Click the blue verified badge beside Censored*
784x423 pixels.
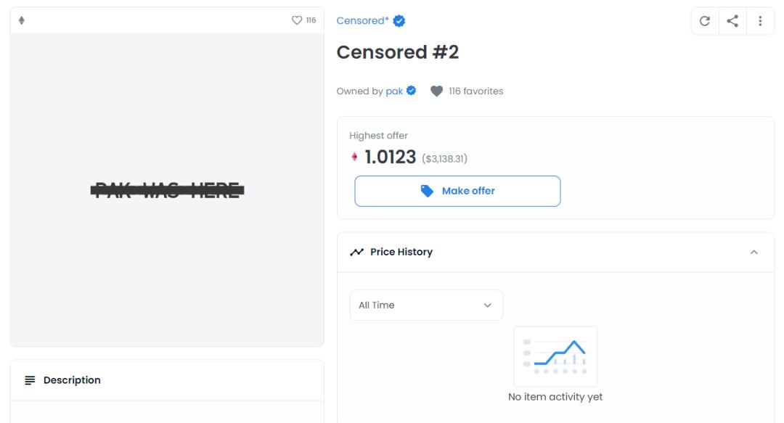click(399, 21)
